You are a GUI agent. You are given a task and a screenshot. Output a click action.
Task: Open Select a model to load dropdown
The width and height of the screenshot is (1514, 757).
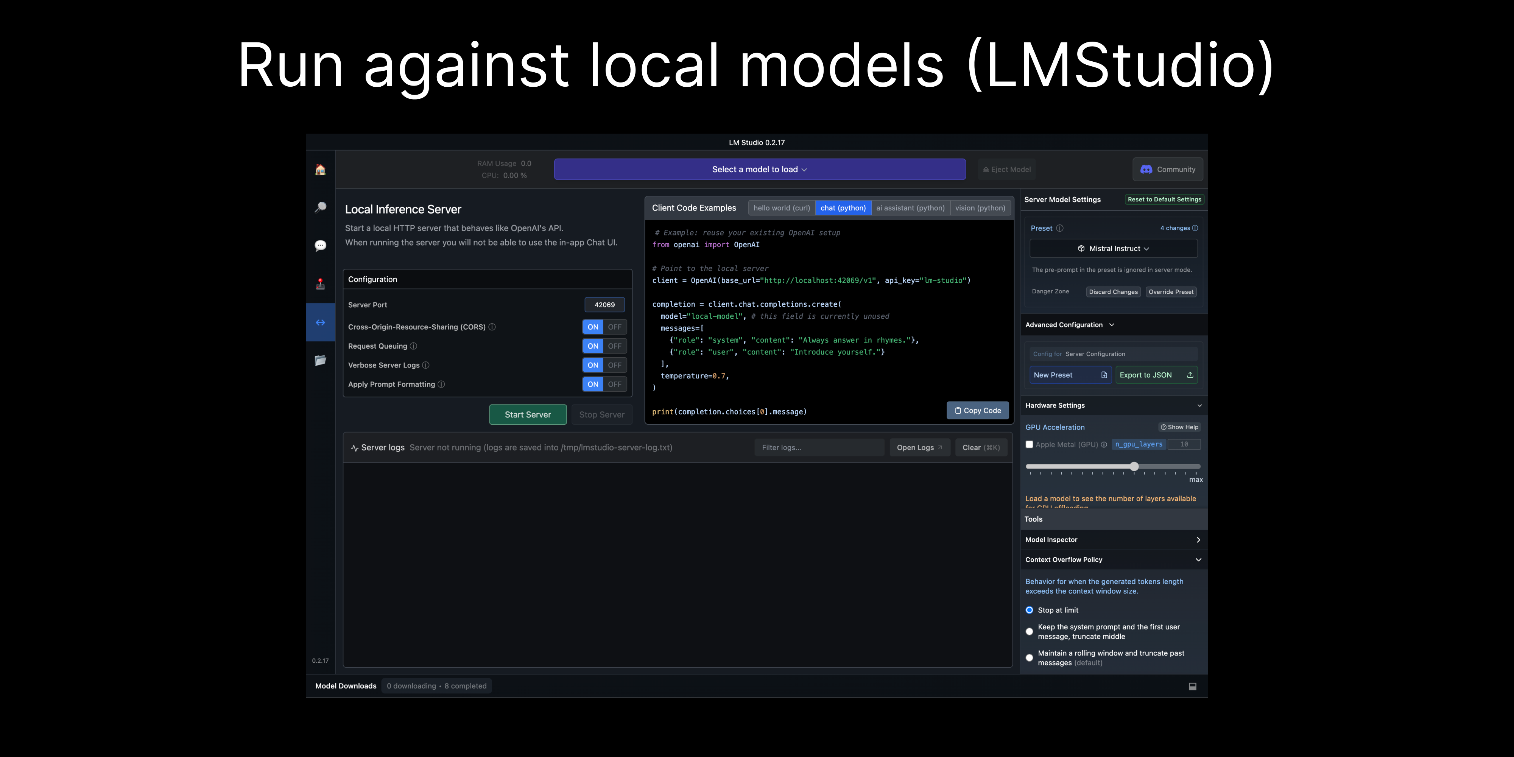(x=759, y=169)
